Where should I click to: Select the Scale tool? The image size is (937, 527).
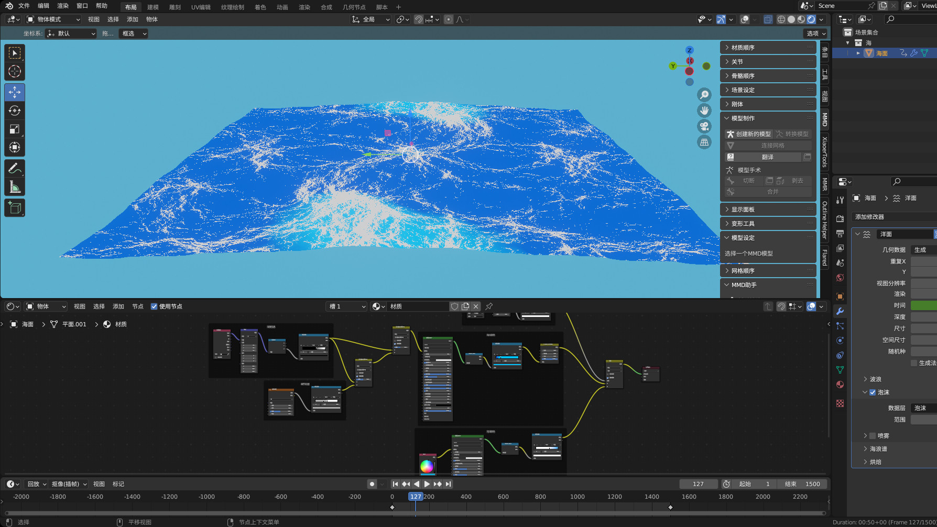(15, 129)
